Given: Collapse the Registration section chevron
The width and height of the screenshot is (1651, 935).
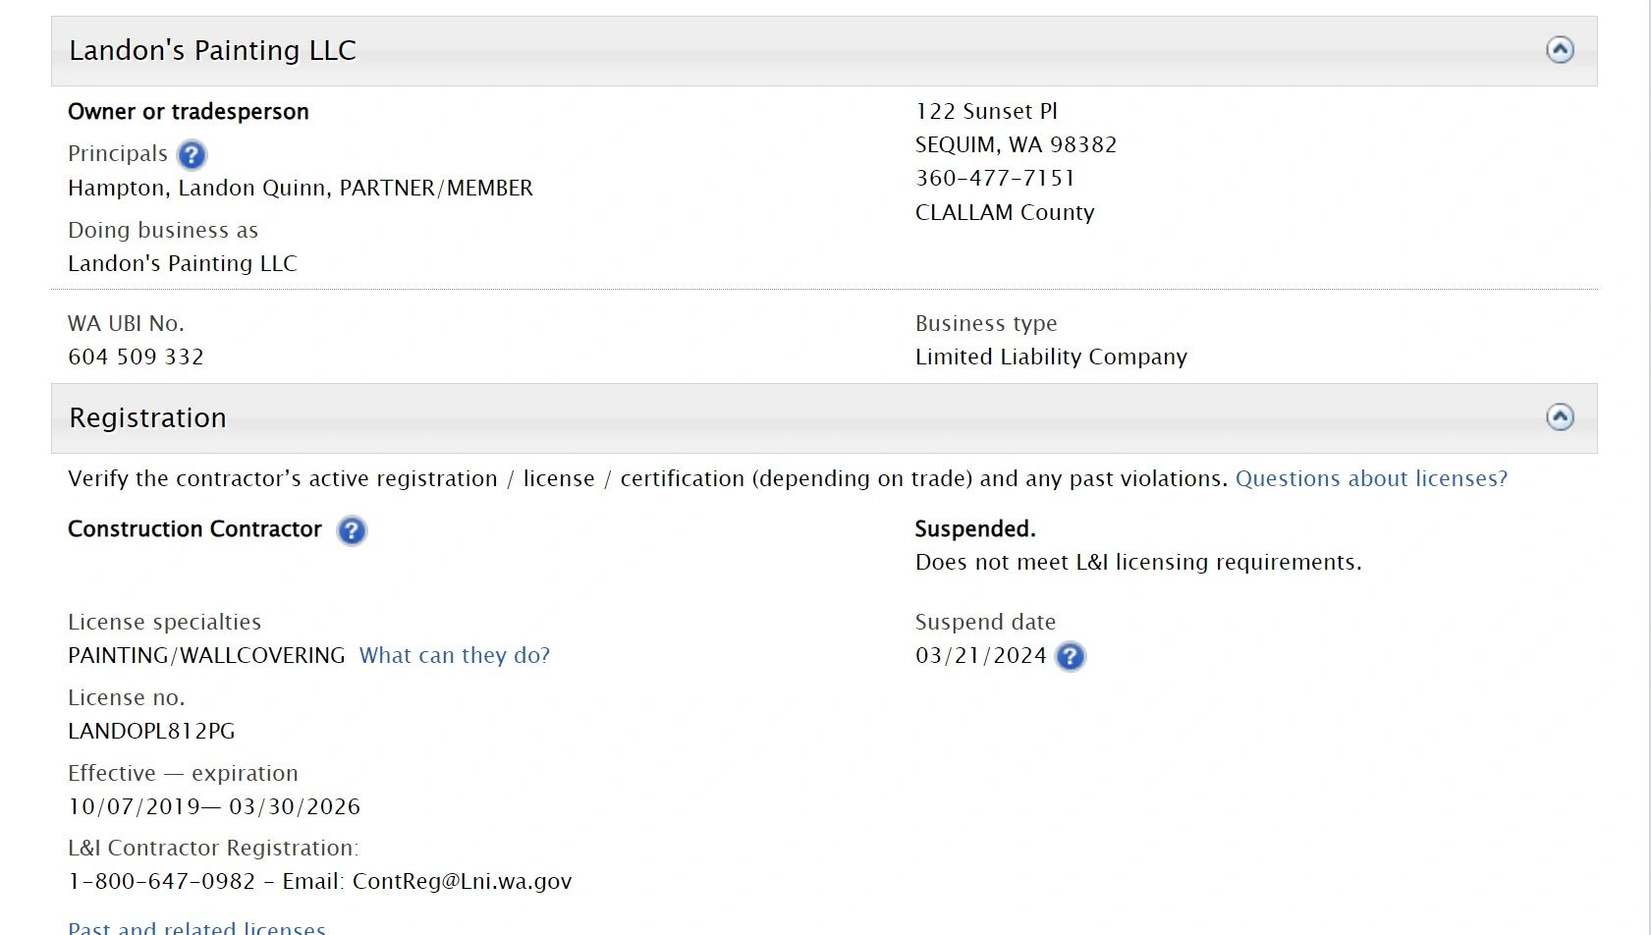Looking at the screenshot, I should 1560,417.
